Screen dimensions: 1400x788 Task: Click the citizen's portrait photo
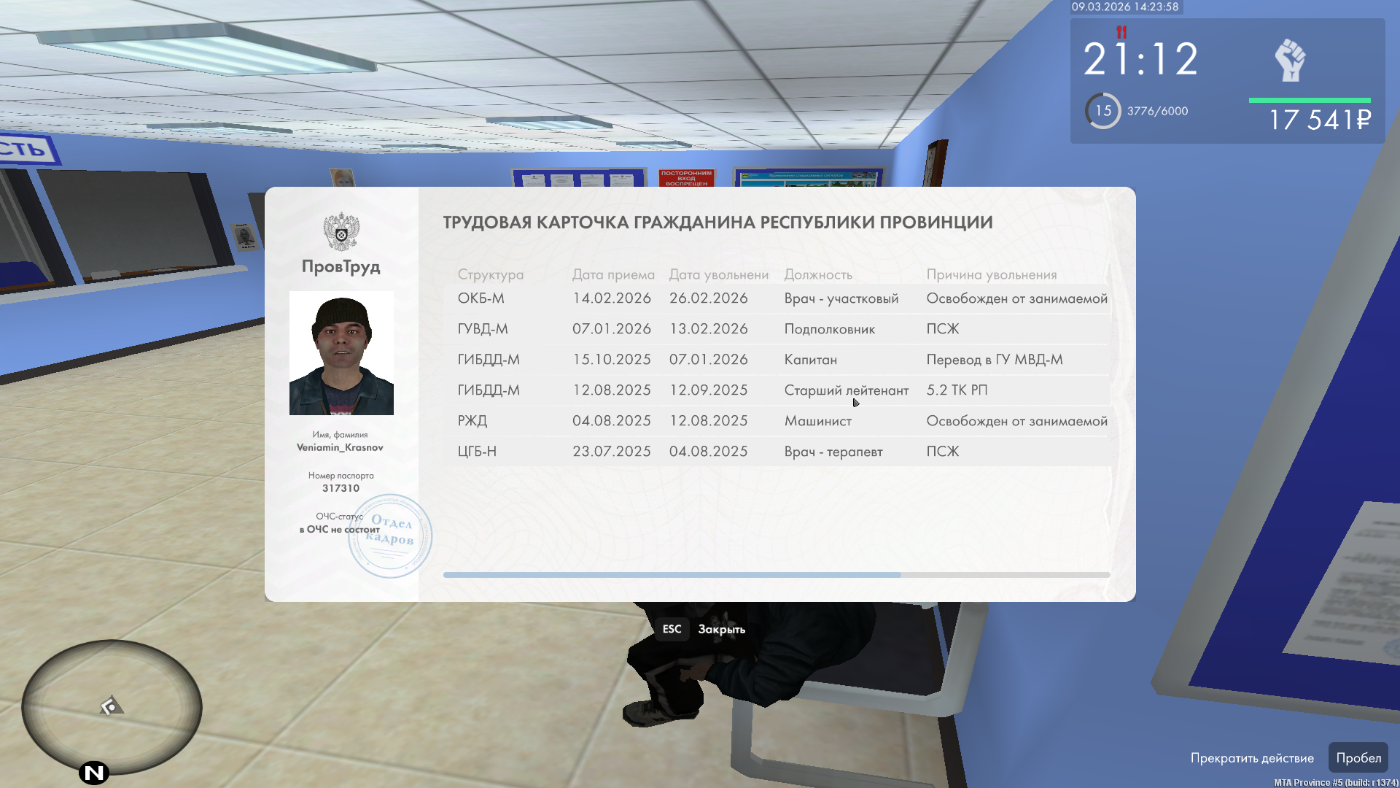click(341, 353)
